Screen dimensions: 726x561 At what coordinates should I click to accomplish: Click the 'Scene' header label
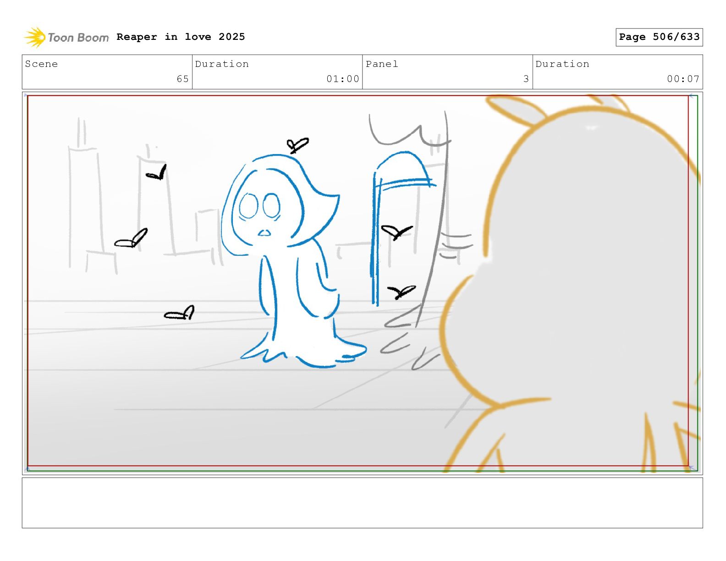click(x=42, y=64)
